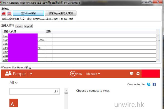Open the messaging chat icon
This screenshot has width=164, height=109.
pos(131,74)
